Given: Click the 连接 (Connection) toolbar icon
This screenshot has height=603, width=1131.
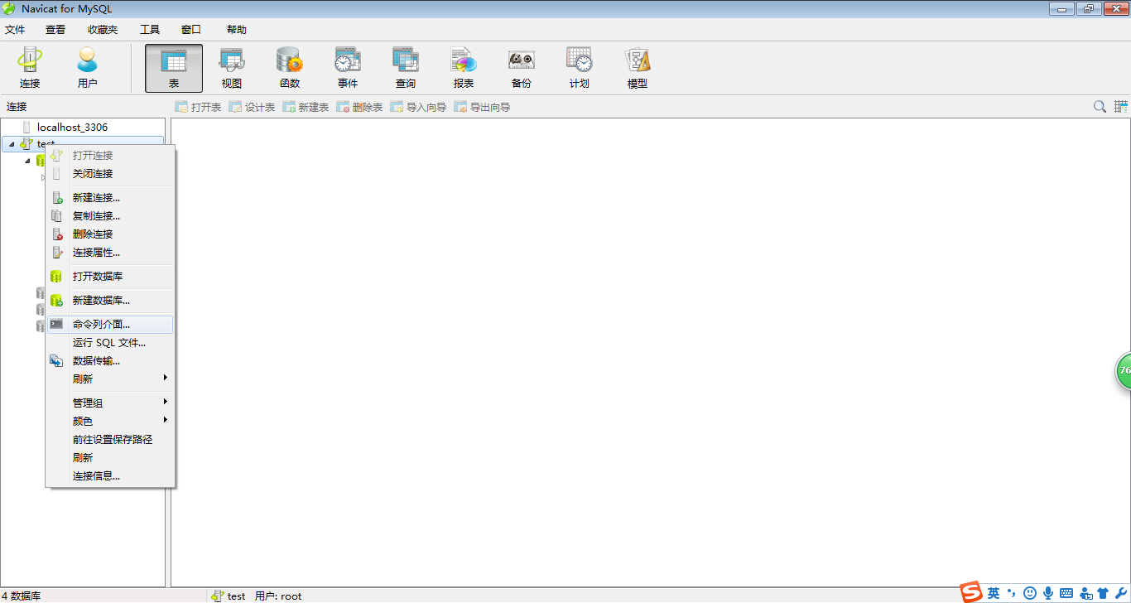Looking at the screenshot, I should click(30, 68).
